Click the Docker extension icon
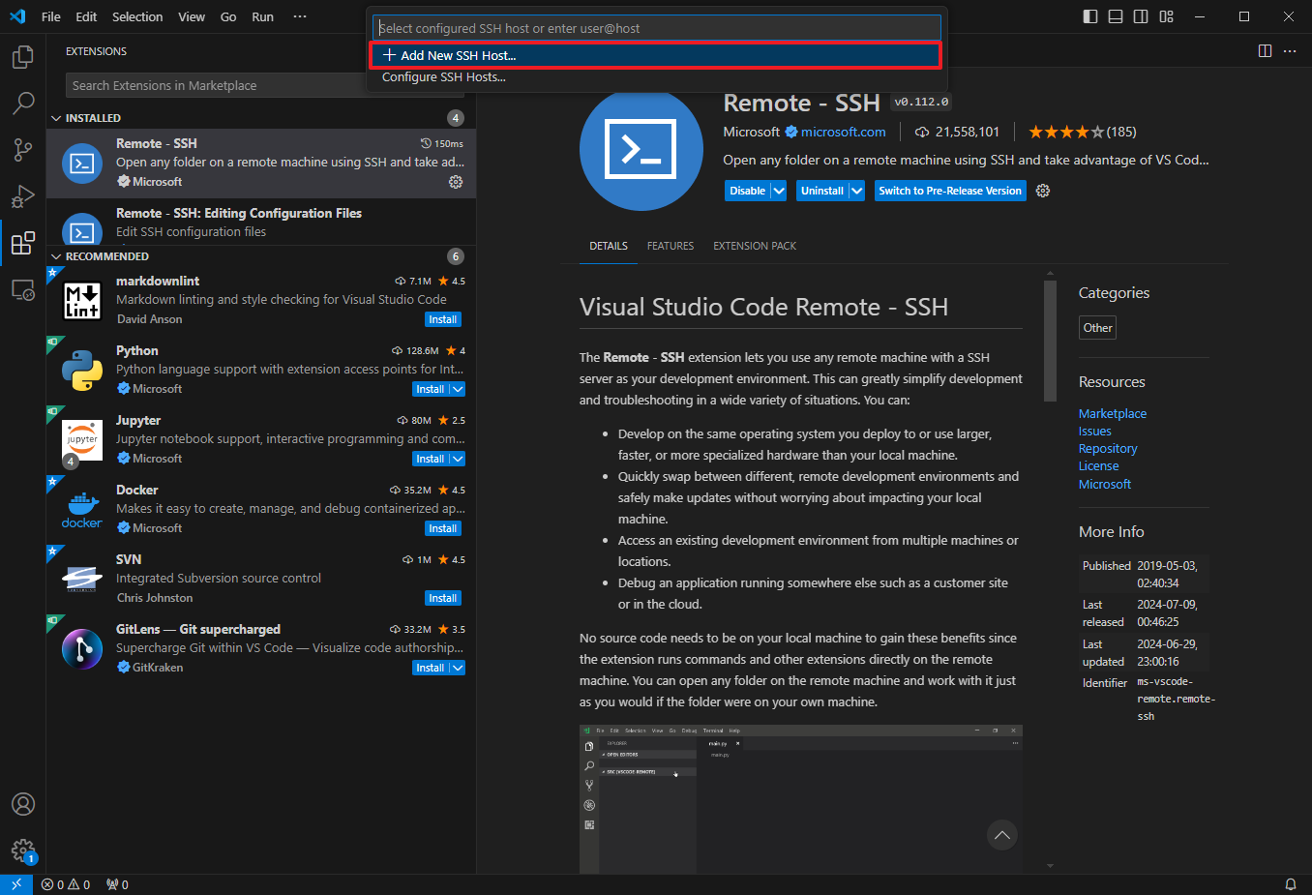1312x895 pixels. pyautogui.click(x=82, y=510)
